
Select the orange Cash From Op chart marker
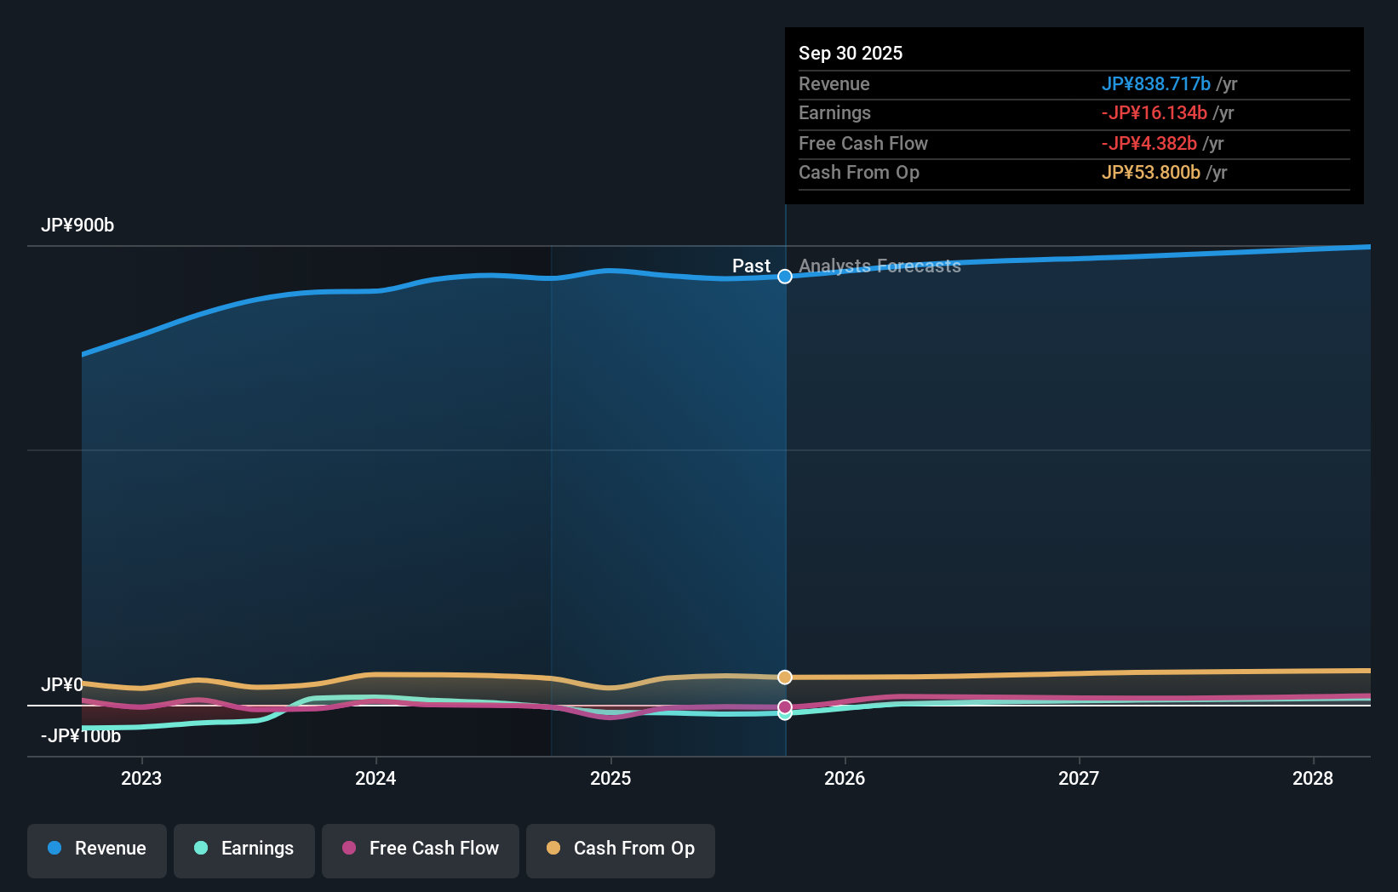pyautogui.click(x=784, y=677)
